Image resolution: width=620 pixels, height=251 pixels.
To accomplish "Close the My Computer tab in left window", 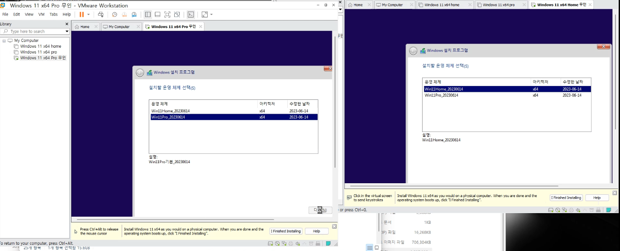I will (138, 27).
